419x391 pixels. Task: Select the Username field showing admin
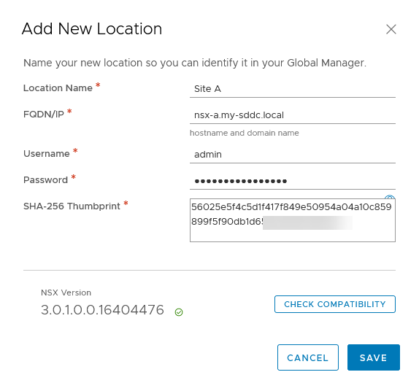pos(293,155)
